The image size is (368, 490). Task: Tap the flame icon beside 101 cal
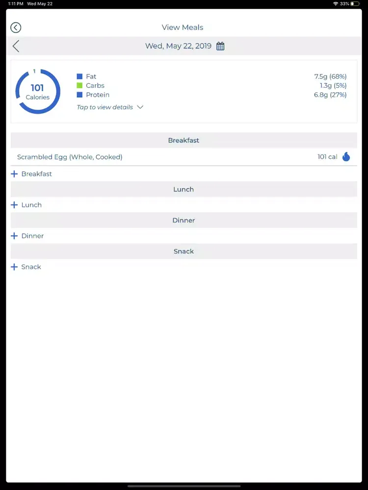click(x=346, y=157)
